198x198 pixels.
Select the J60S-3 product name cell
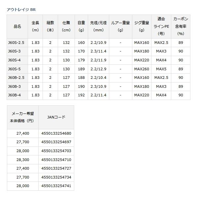pyautogui.click(x=17, y=51)
